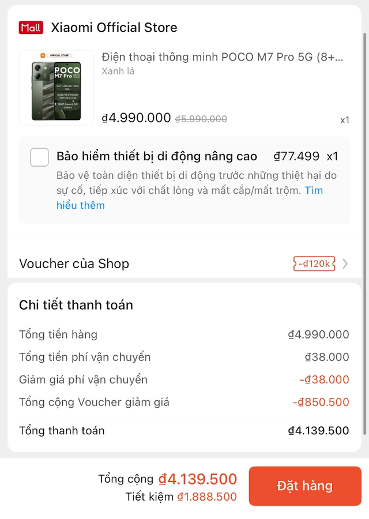This screenshot has width=369, height=519.
Task: Tap the x1 quantity indicator
Action: click(344, 119)
